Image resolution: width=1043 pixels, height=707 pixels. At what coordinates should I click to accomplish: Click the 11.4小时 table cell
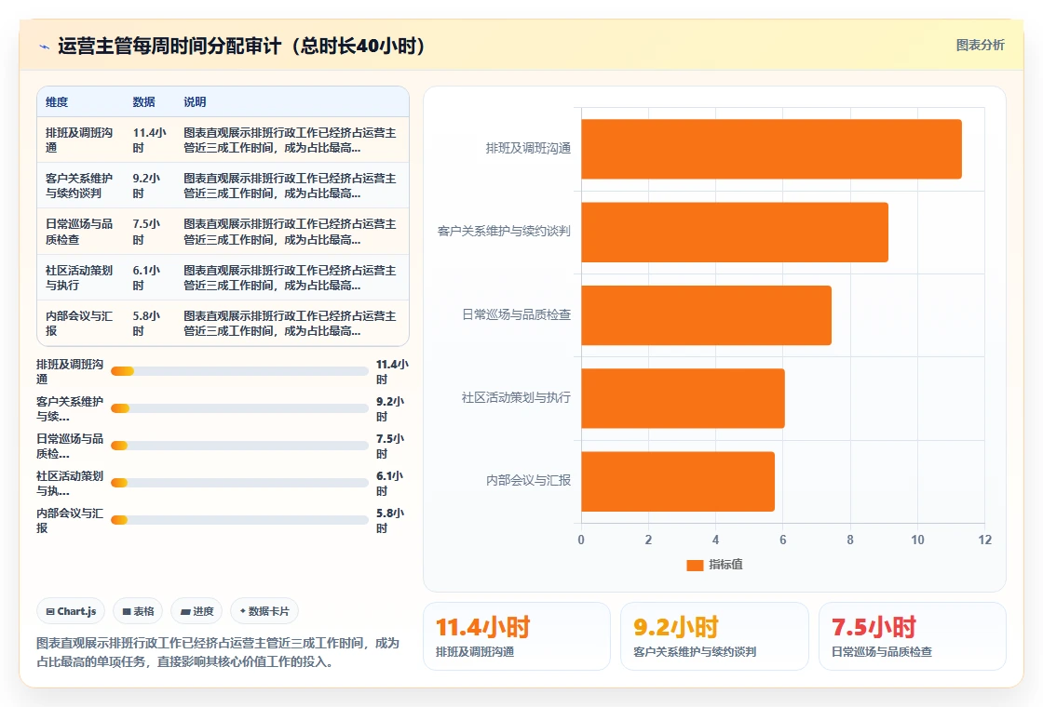[x=150, y=140]
